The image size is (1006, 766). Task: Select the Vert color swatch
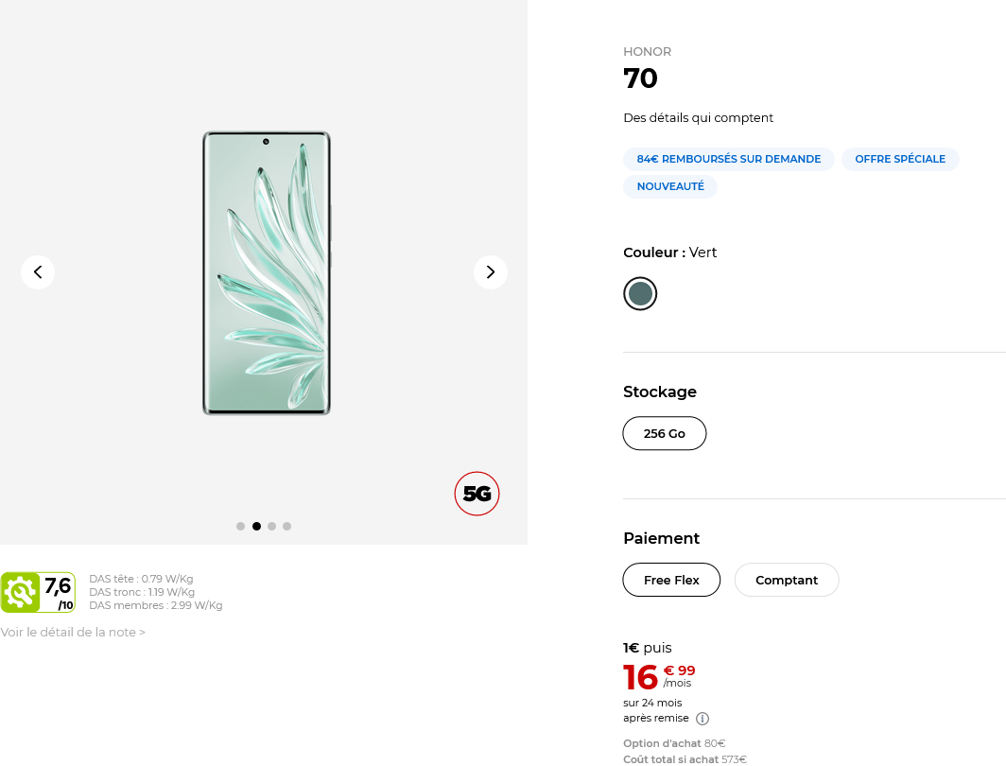coord(640,294)
